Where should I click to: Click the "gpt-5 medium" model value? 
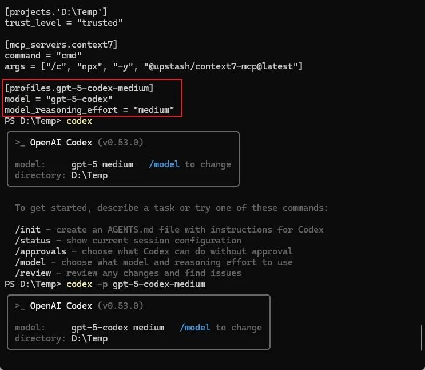coord(102,164)
